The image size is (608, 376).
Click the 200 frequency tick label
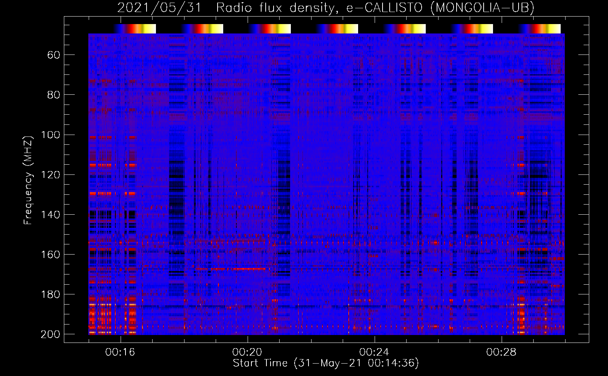[x=51, y=334]
